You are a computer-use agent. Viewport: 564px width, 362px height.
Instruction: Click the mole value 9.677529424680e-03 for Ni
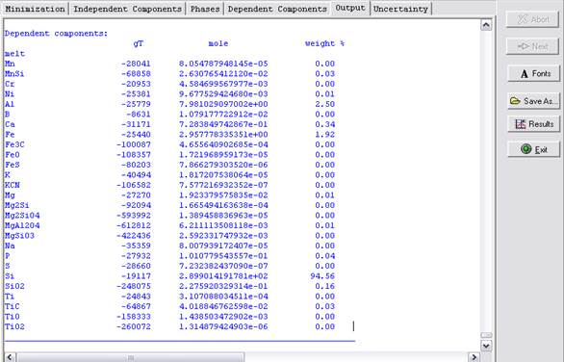(x=223, y=94)
